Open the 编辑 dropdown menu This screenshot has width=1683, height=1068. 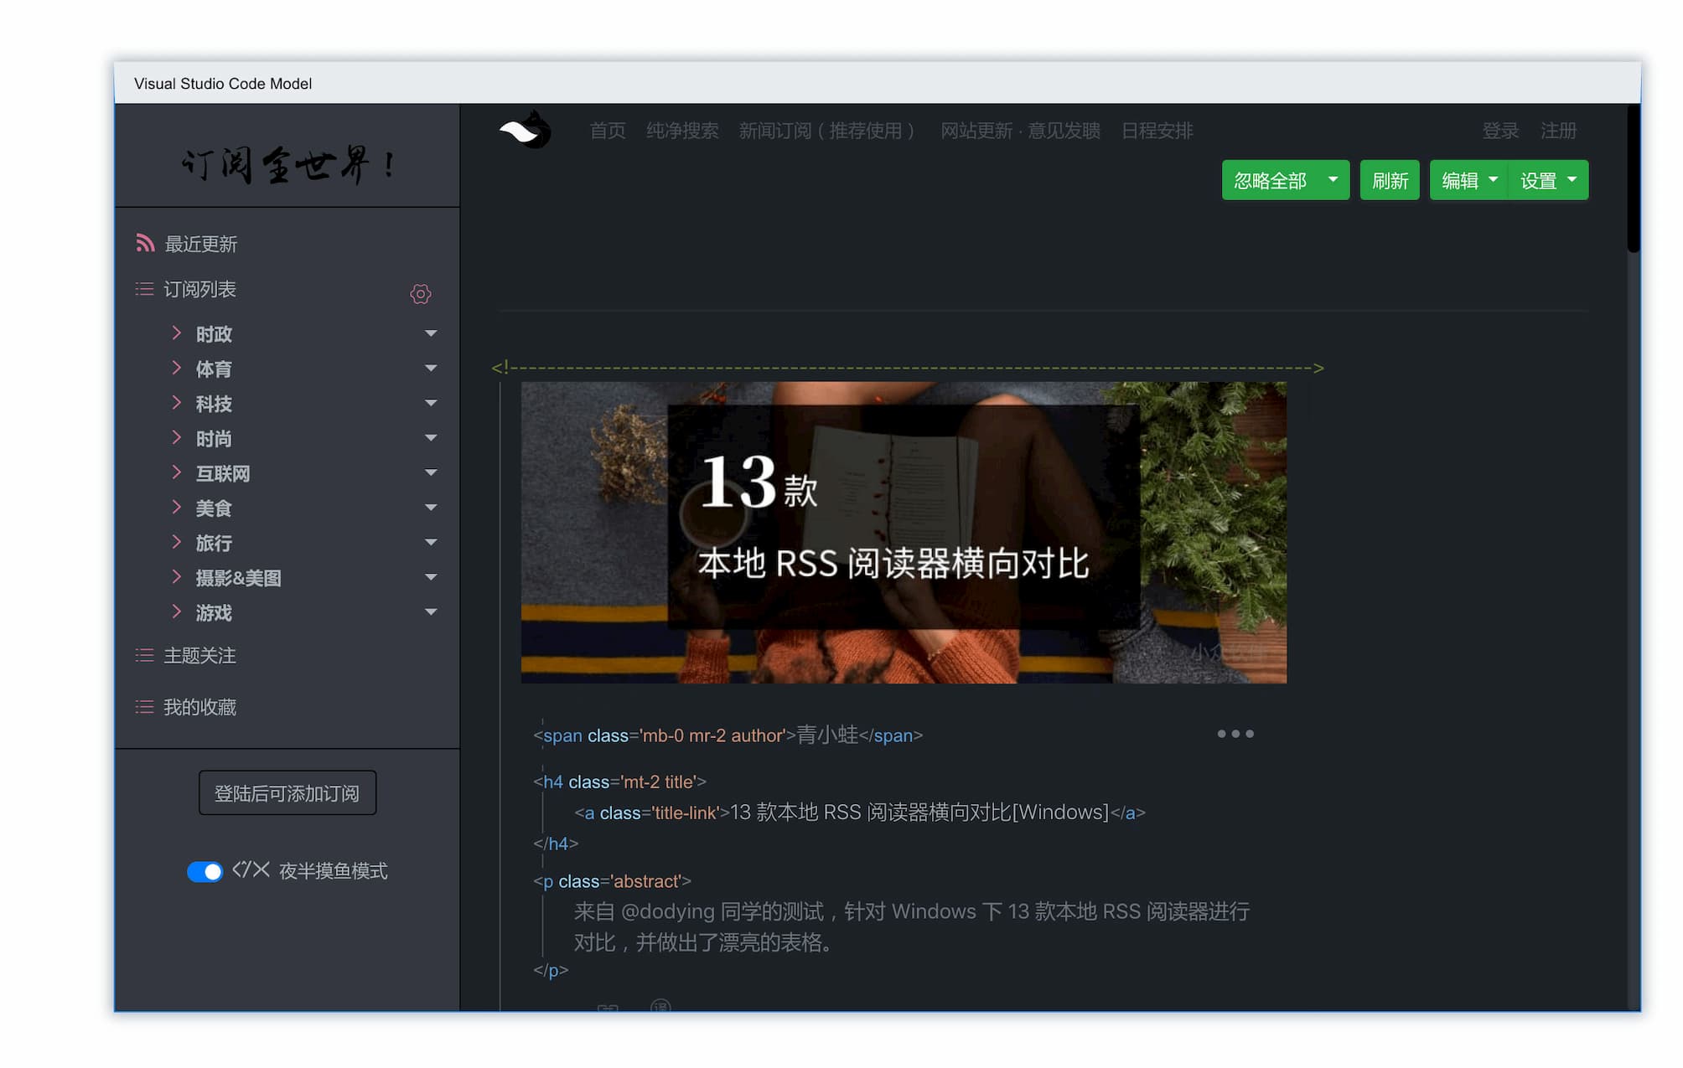click(x=1468, y=180)
